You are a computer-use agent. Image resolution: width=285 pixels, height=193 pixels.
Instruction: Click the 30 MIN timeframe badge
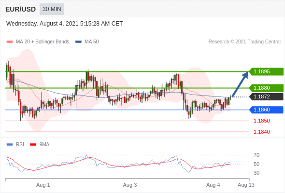tap(52, 9)
